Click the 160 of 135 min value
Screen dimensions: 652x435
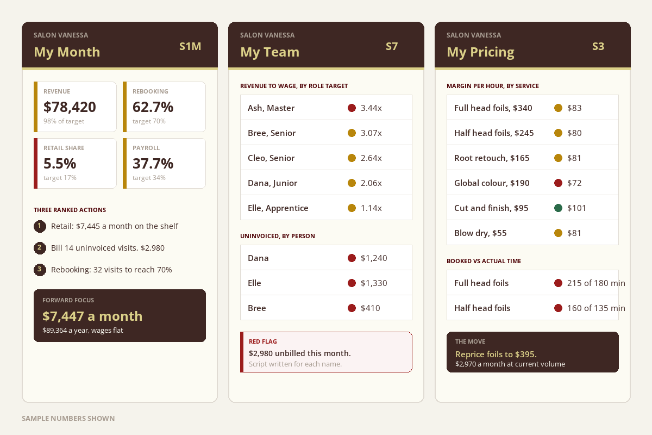pos(596,308)
